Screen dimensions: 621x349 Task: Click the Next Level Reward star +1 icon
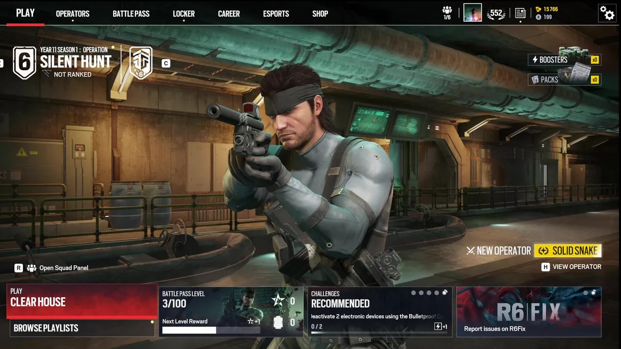click(x=254, y=321)
